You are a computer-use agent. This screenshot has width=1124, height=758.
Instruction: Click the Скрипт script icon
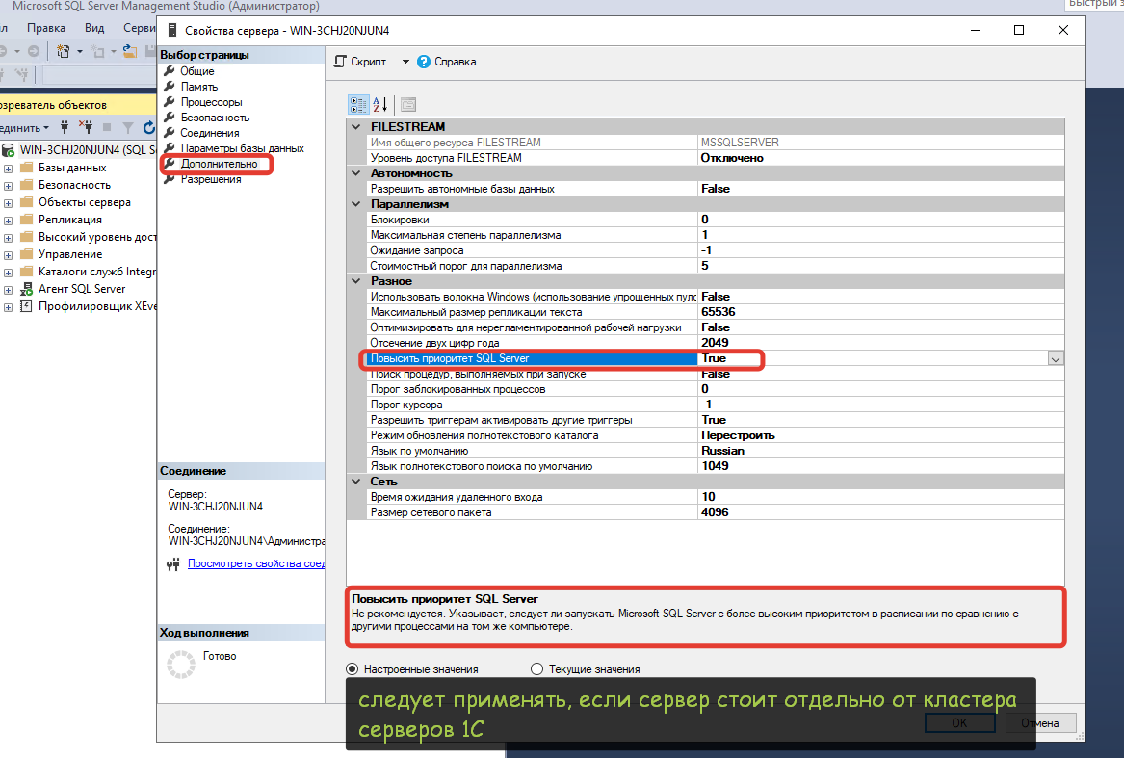click(339, 62)
